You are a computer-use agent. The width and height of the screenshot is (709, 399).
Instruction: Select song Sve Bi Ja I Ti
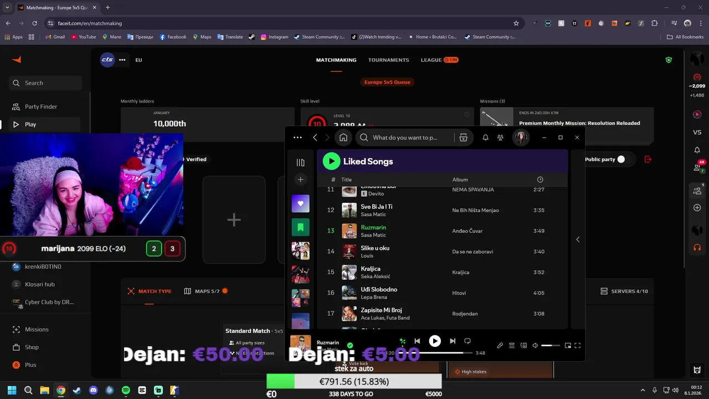click(443, 210)
